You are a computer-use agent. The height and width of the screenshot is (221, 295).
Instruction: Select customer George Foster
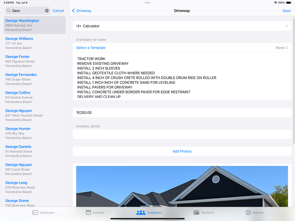pos(35,61)
